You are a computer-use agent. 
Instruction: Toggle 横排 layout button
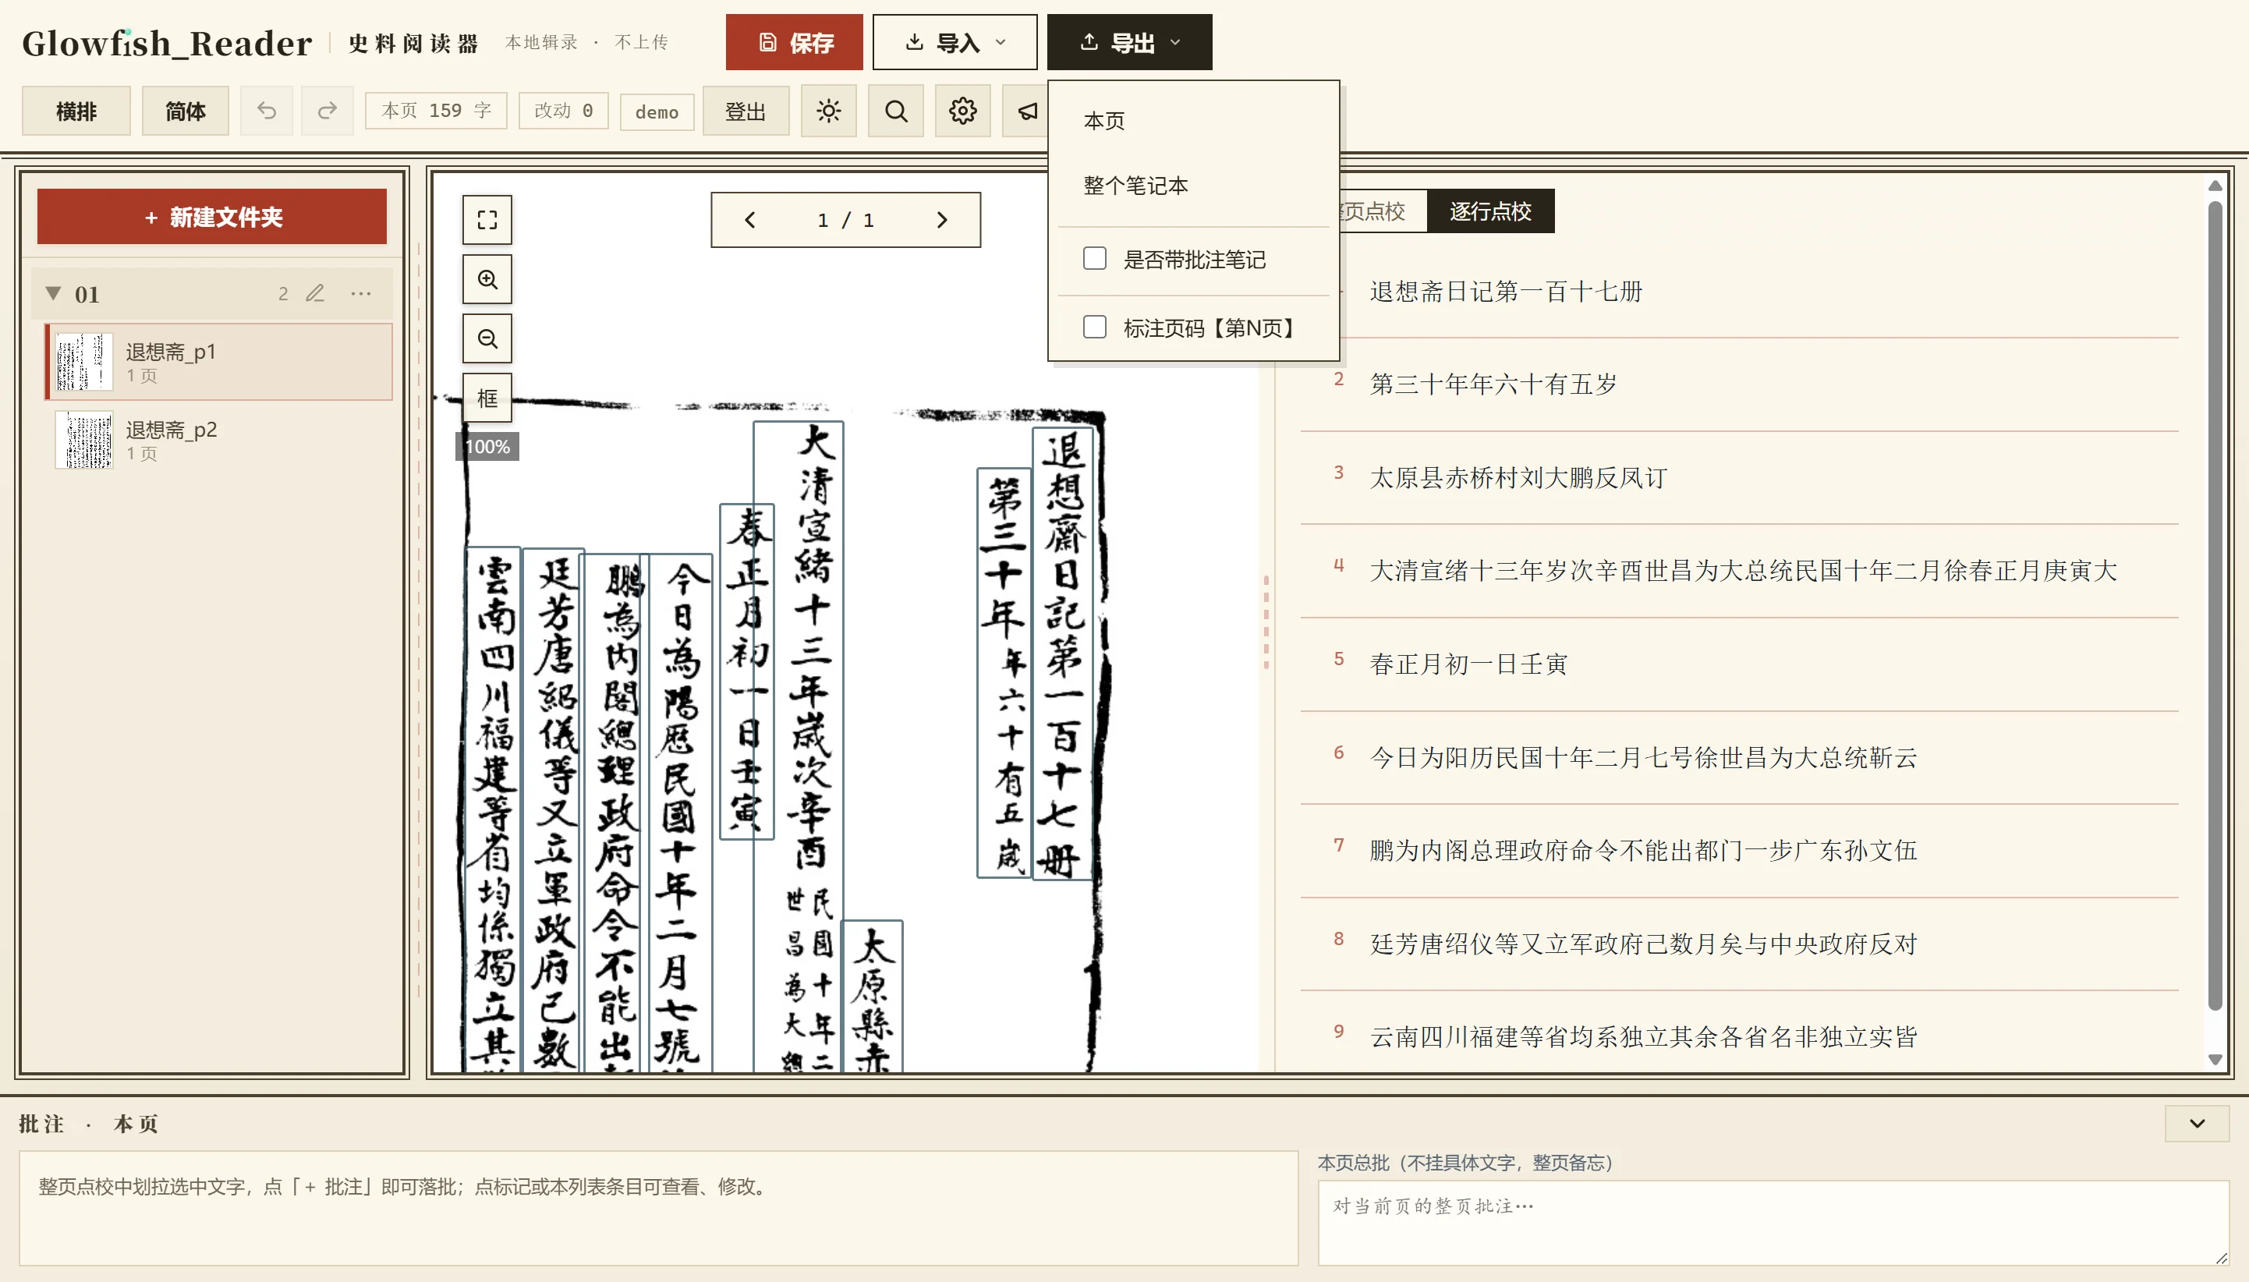(76, 111)
